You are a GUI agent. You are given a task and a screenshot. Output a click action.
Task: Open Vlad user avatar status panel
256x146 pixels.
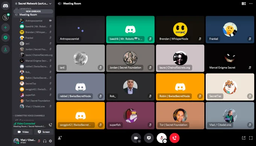click(x=16, y=141)
